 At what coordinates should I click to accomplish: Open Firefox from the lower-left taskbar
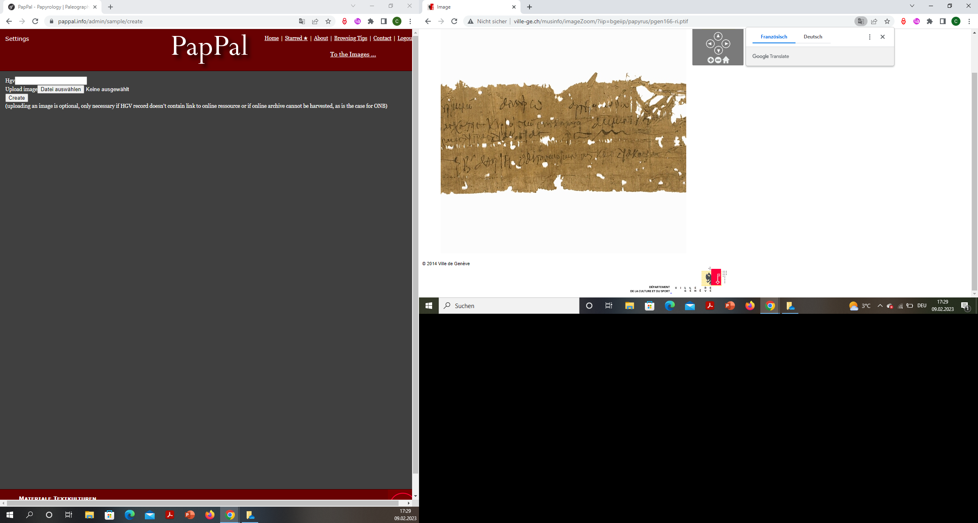tap(210, 515)
